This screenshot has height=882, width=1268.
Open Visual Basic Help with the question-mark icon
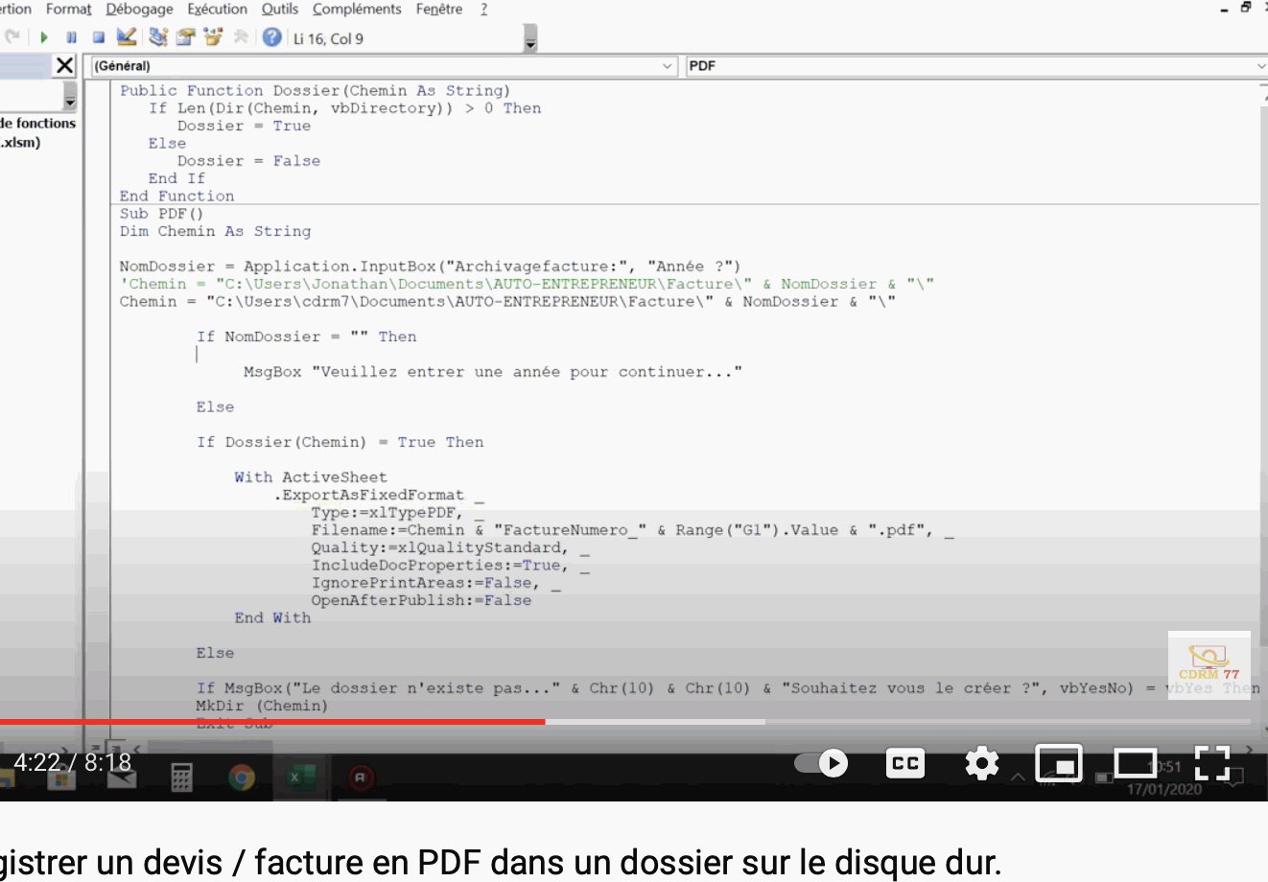point(272,37)
